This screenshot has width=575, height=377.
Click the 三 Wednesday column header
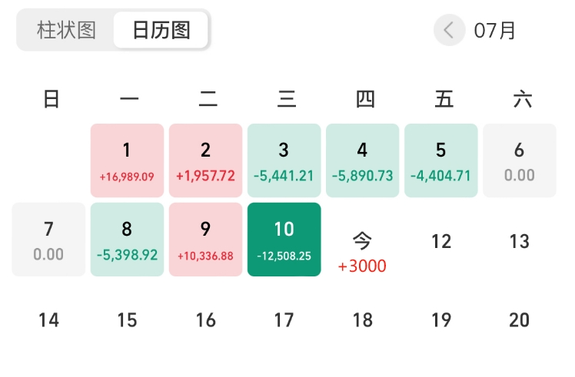(x=287, y=99)
